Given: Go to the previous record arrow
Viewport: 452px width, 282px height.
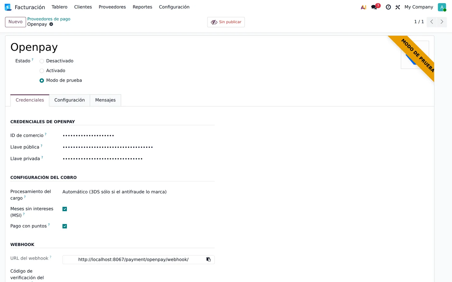Looking at the screenshot, I should (x=432, y=22).
